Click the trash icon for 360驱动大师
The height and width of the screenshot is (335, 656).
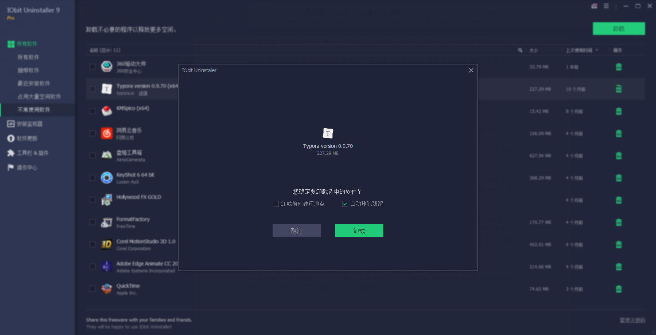[x=618, y=67]
